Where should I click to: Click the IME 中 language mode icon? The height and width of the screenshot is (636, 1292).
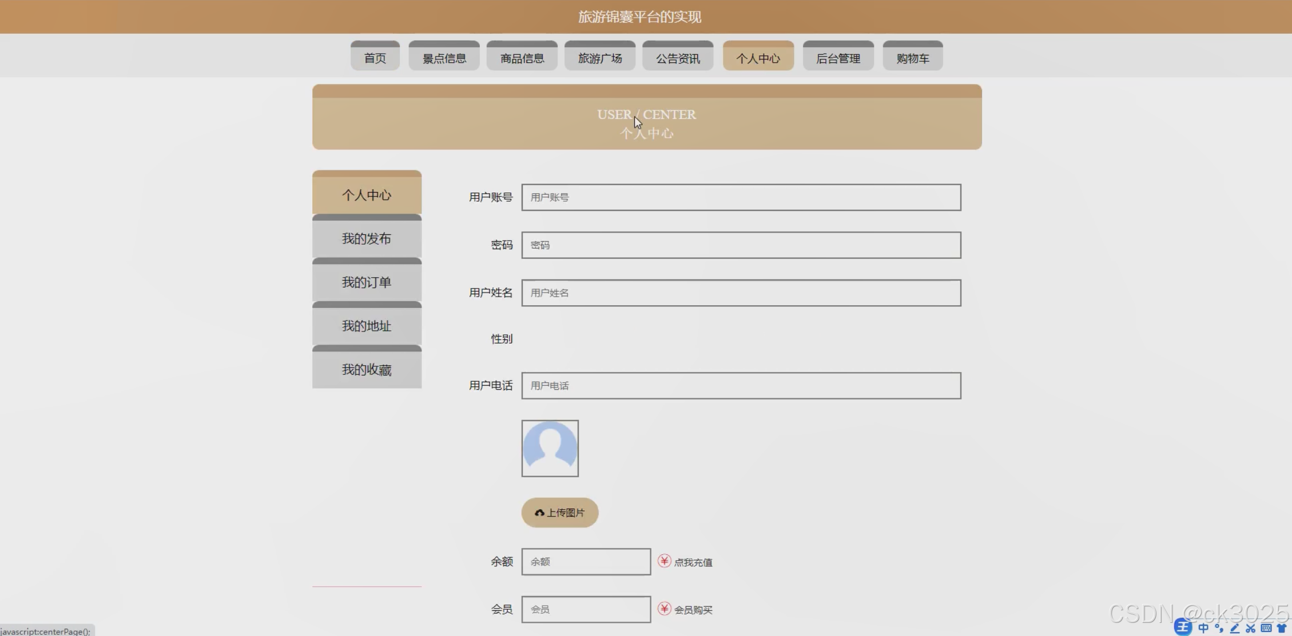point(1203,629)
